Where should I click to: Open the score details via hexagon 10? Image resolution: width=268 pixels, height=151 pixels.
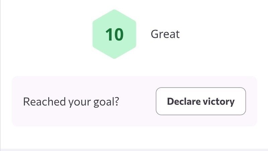(x=114, y=34)
